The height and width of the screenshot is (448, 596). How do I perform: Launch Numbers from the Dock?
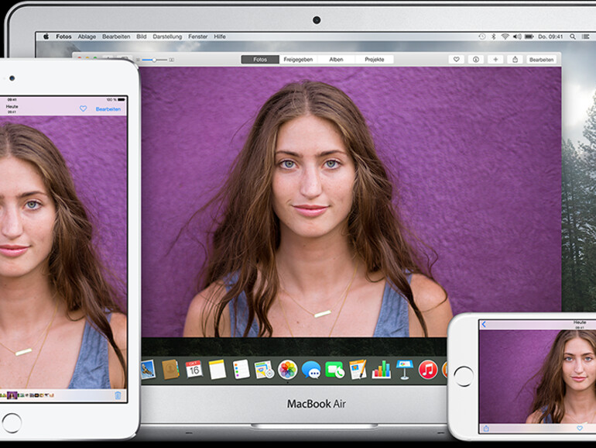pyautogui.click(x=382, y=370)
